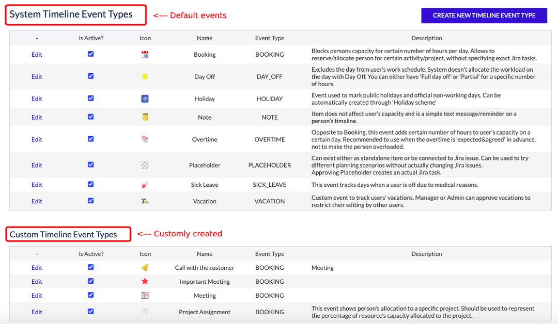Click the Placeholder striped icon
This screenshot has width=558, height=324.
coord(145,165)
